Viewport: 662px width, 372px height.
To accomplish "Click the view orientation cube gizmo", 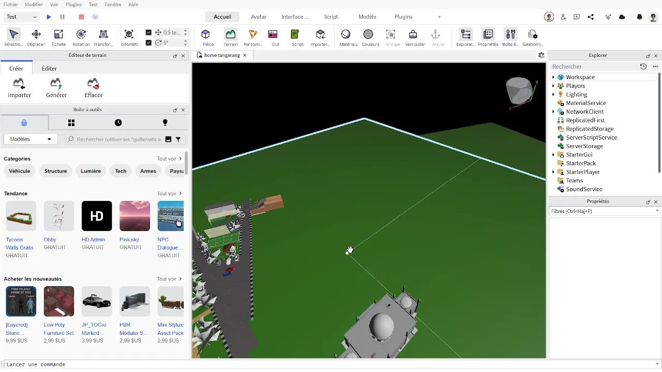I will click(x=519, y=91).
